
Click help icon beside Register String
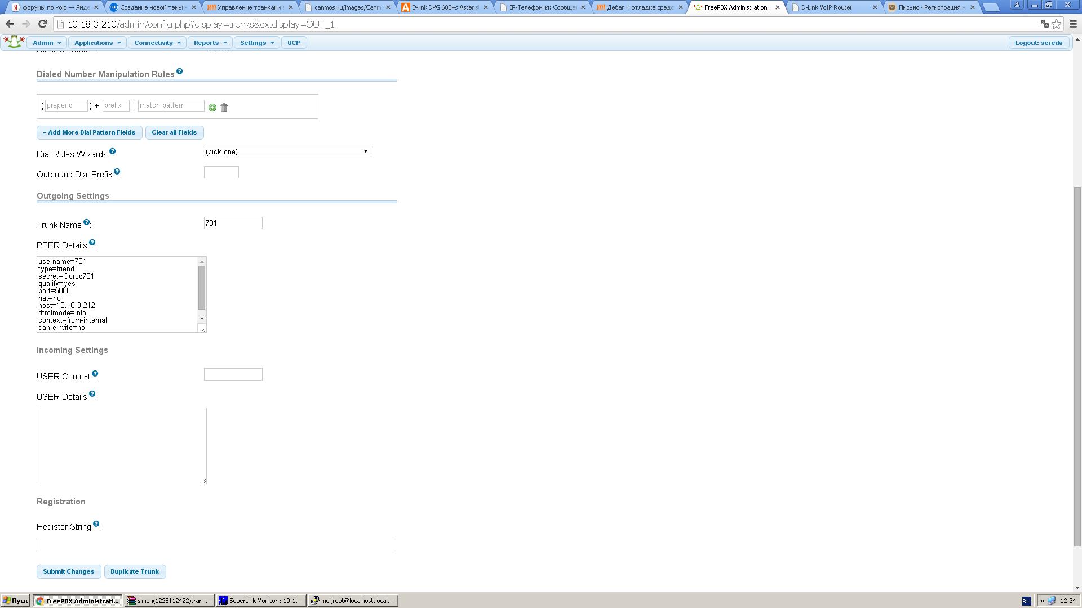(x=96, y=524)
